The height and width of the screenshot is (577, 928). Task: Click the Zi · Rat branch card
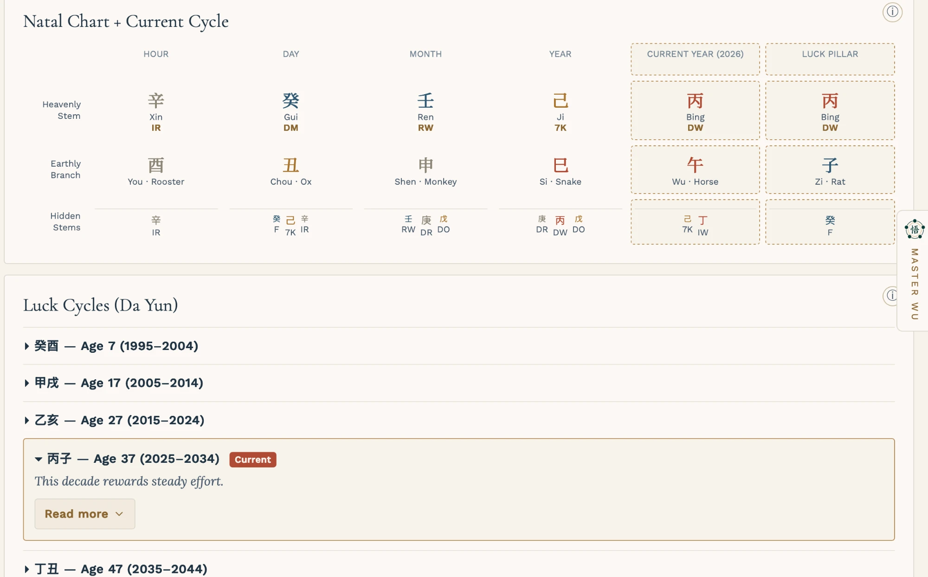pos(830,169)
